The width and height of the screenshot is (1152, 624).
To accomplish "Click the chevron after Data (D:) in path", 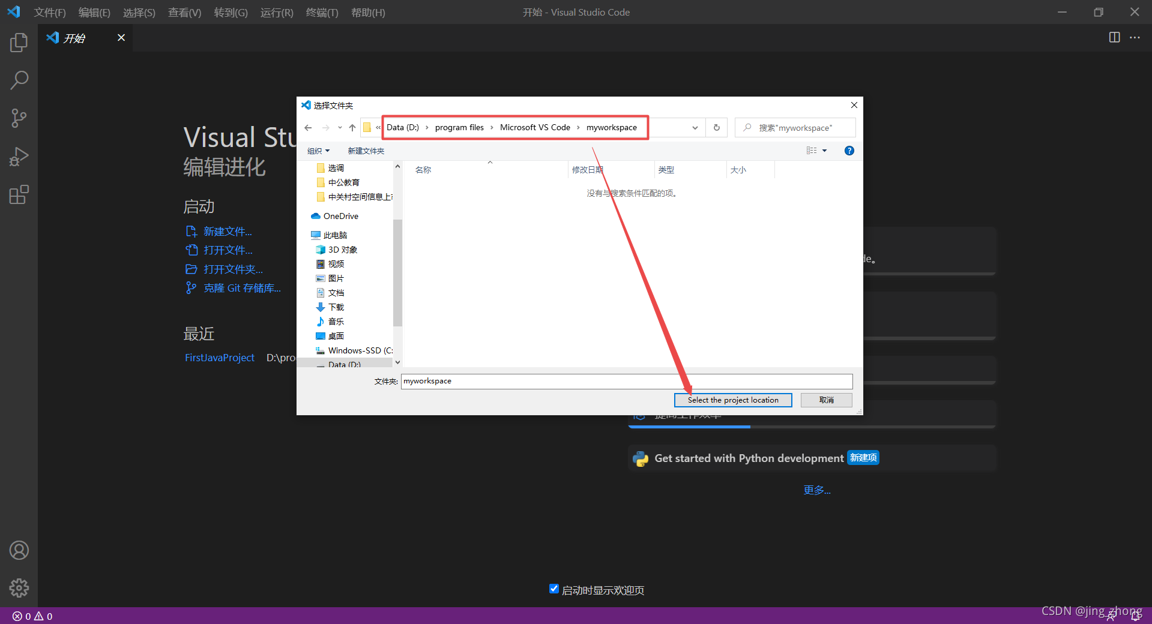I will tap(427, 128).
